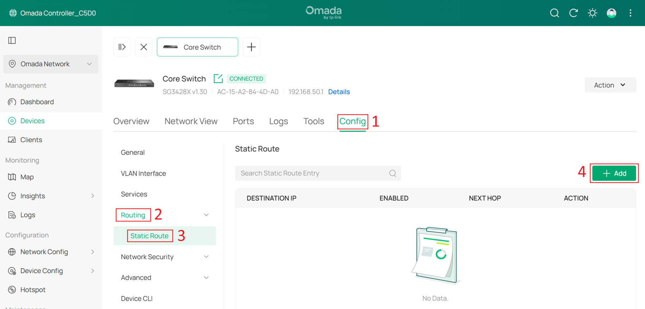
Task: Select General in config menu
Action: click(133, 152)
